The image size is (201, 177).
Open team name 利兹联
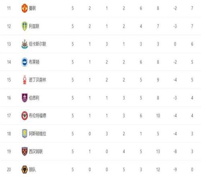coord(34,26)
